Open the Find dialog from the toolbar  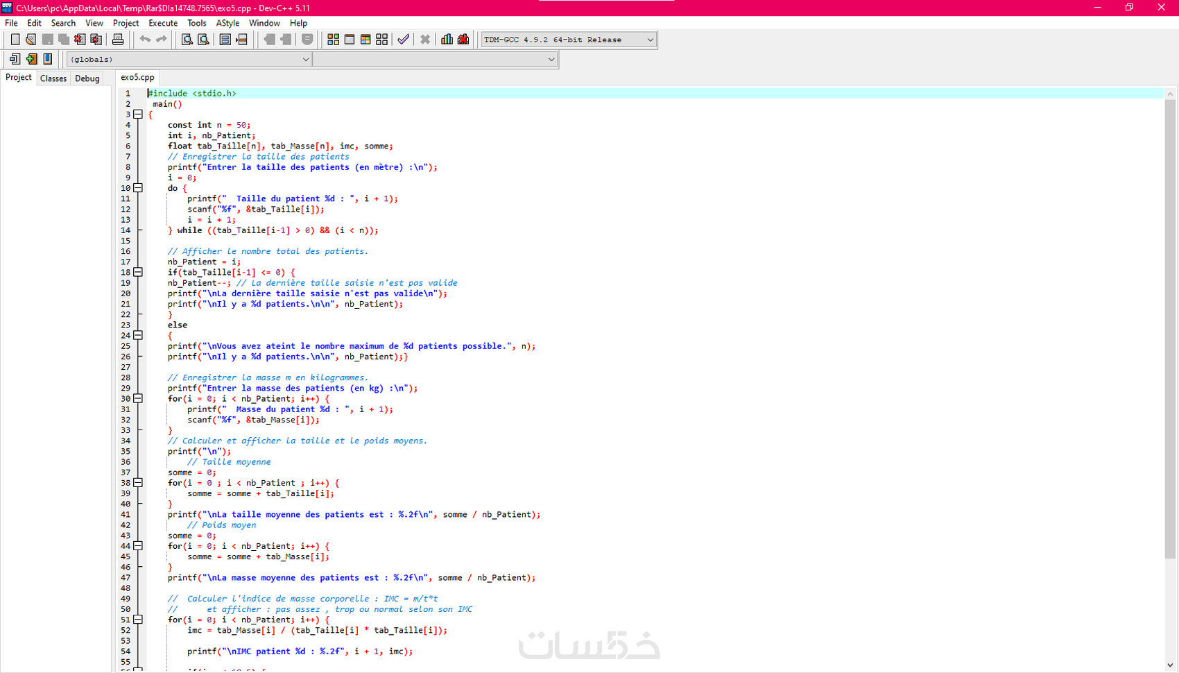click(187, 40)
